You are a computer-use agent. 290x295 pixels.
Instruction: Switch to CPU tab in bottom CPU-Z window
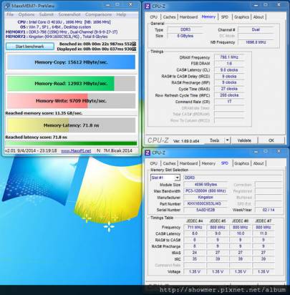coord(154,163)
